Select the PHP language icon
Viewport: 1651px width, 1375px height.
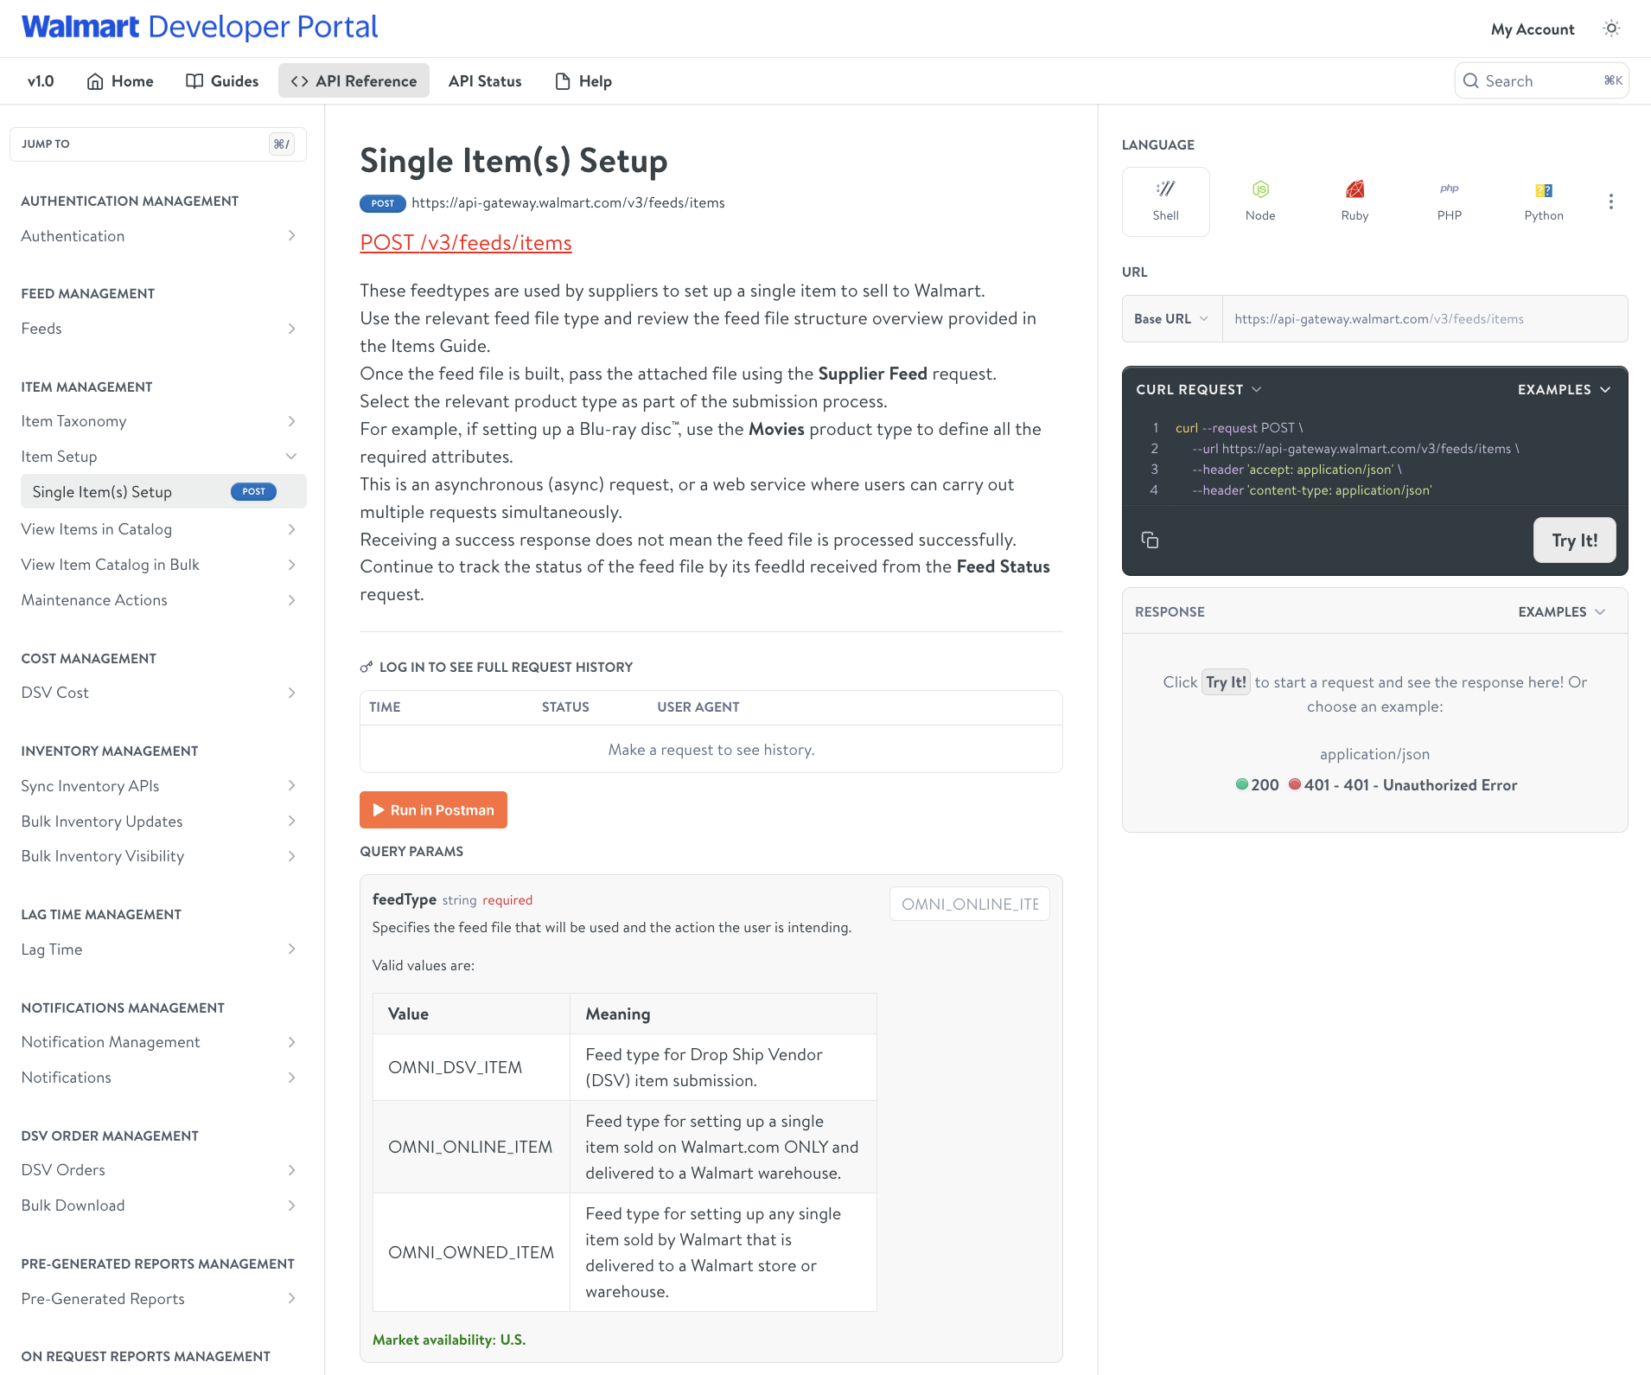(x=1450, y=189)
